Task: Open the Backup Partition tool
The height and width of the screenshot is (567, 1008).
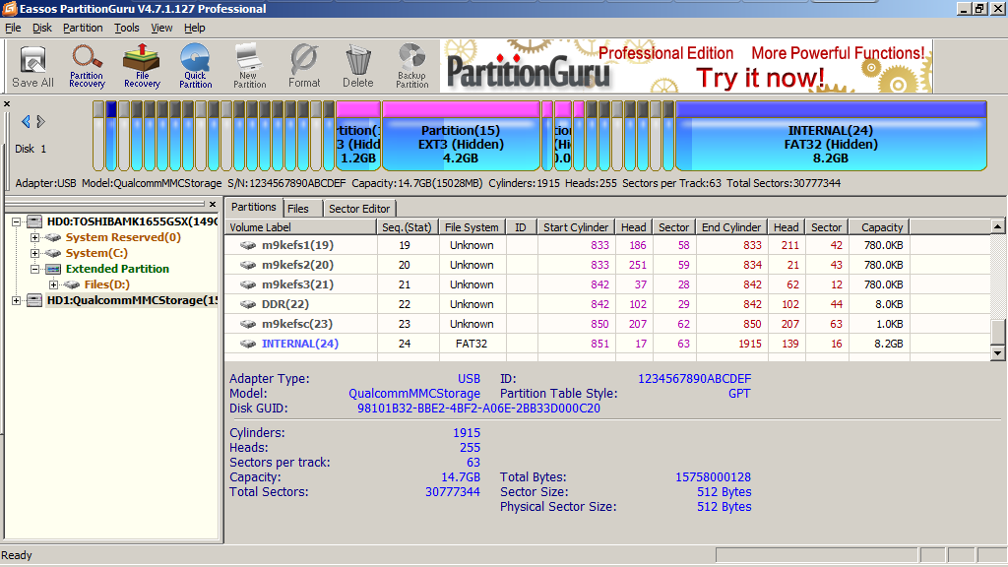Action: click(x=412, y=66)
